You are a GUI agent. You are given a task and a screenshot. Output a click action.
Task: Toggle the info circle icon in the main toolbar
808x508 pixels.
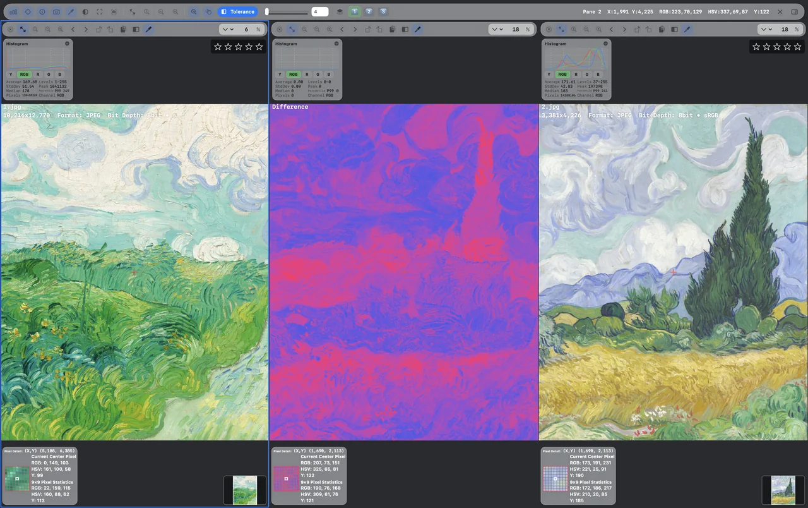coord(42,12)
